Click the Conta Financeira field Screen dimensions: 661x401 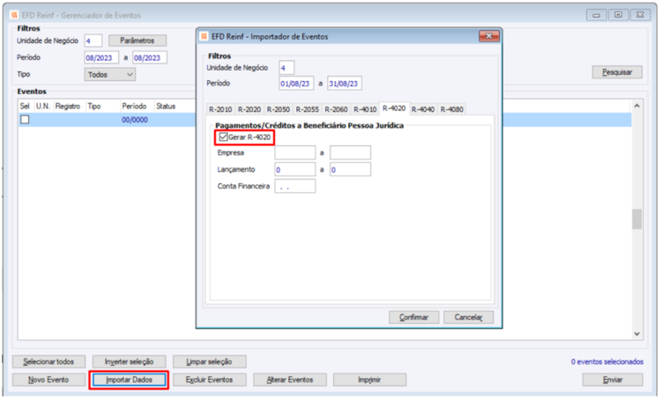tap(295, 186)
